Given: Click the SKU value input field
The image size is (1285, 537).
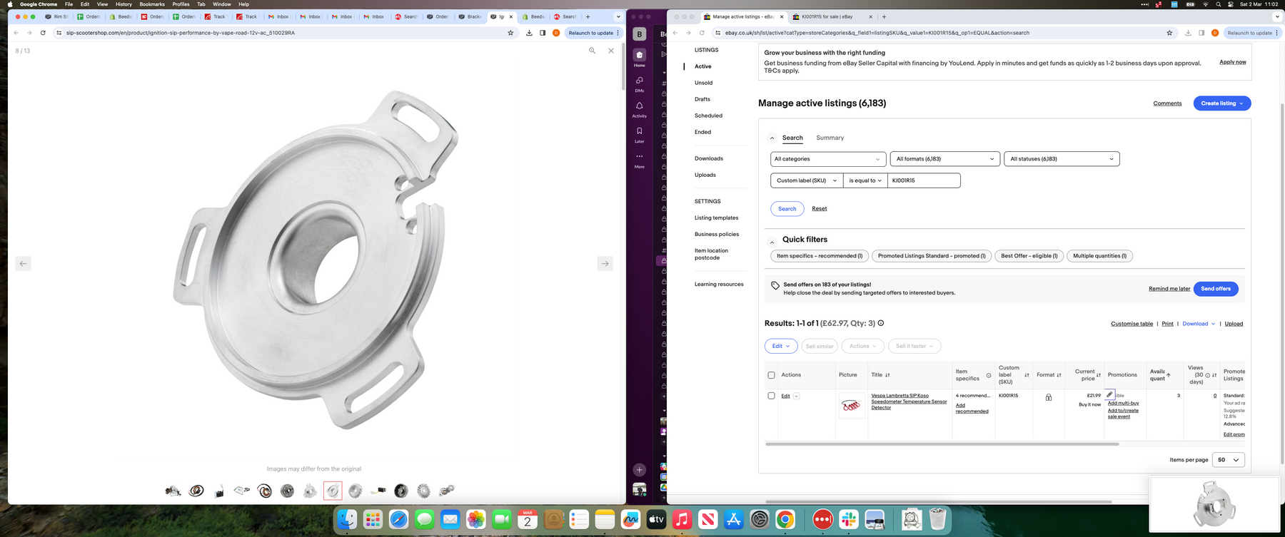Looking at the screenshot, I should point(923,180).
